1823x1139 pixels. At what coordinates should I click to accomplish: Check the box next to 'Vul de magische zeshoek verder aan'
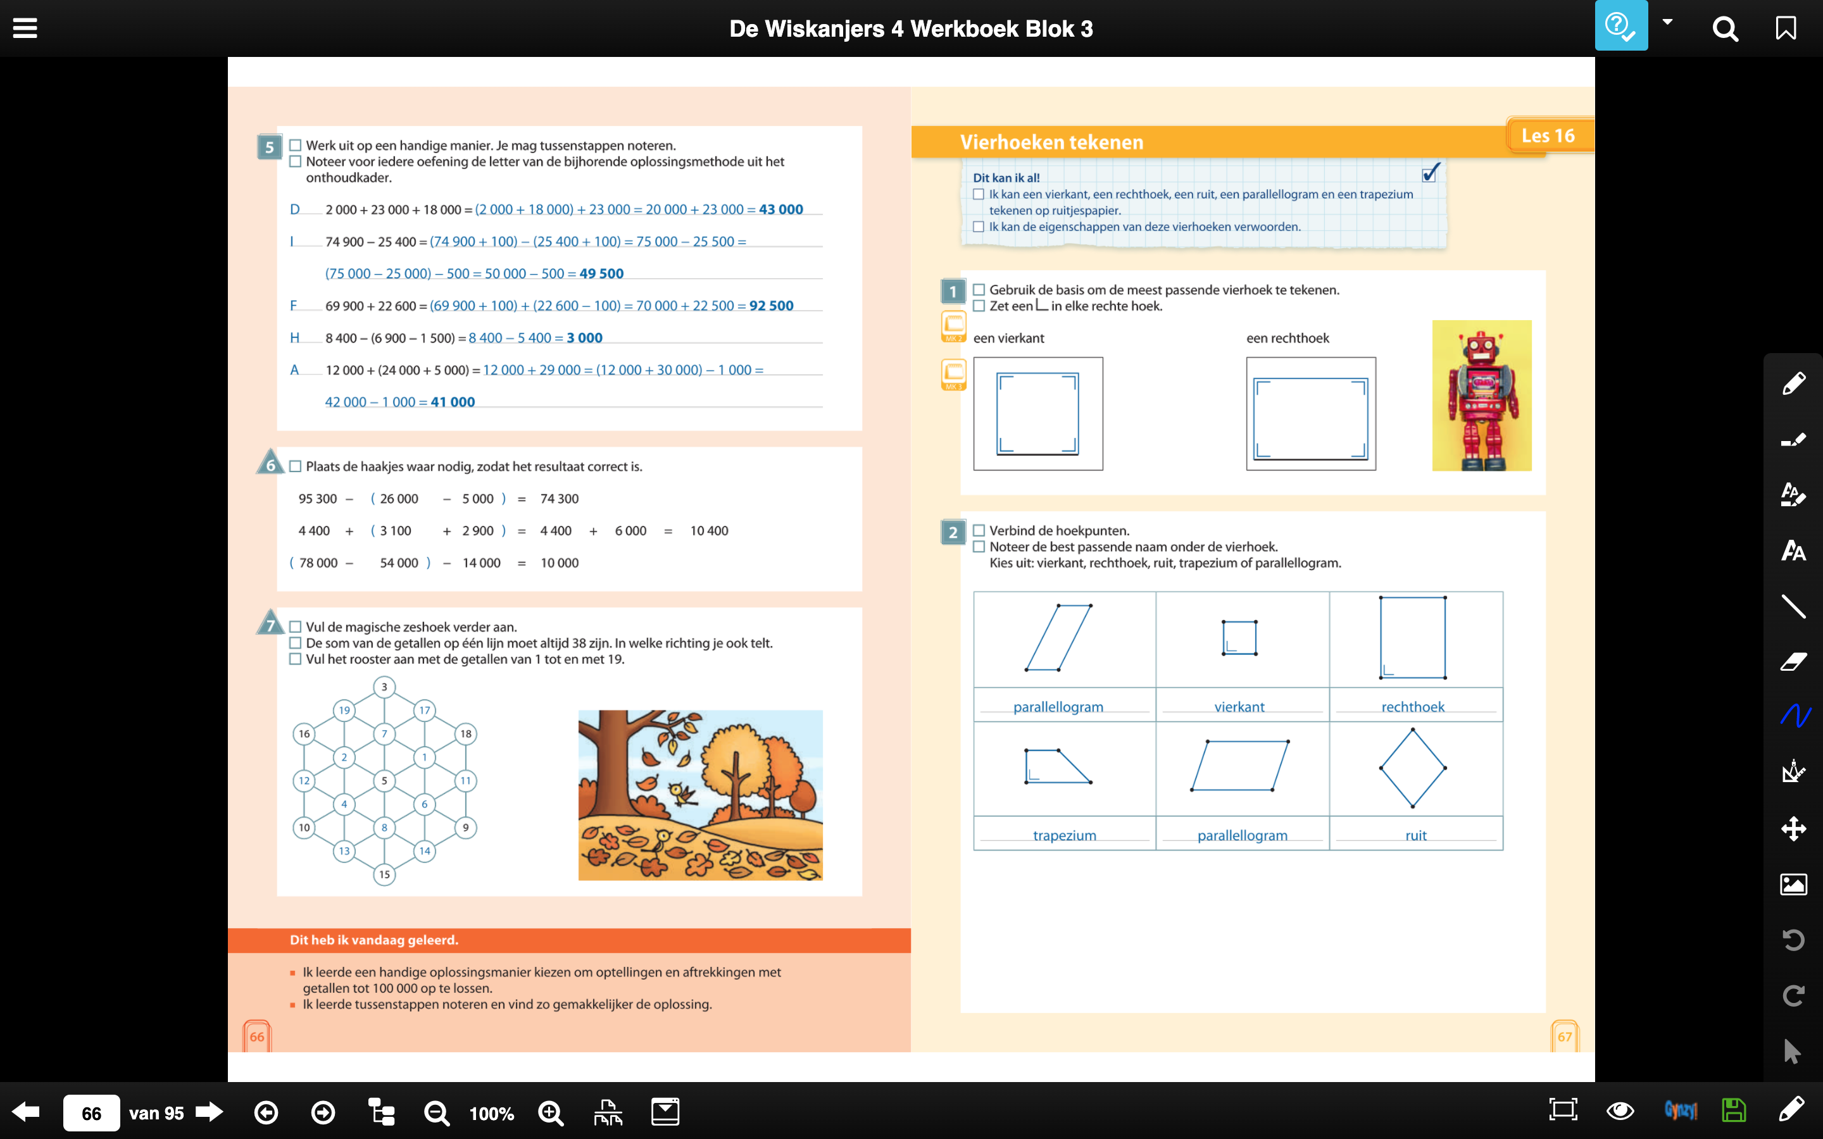pyautogui.click(x=296, y=626)
